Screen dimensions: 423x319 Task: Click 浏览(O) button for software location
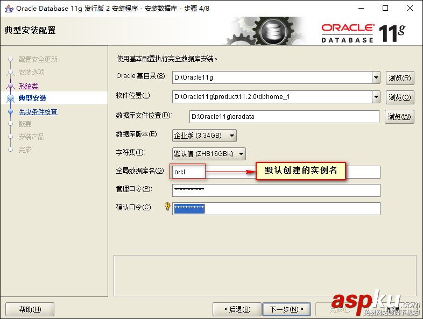coord(400,97)
